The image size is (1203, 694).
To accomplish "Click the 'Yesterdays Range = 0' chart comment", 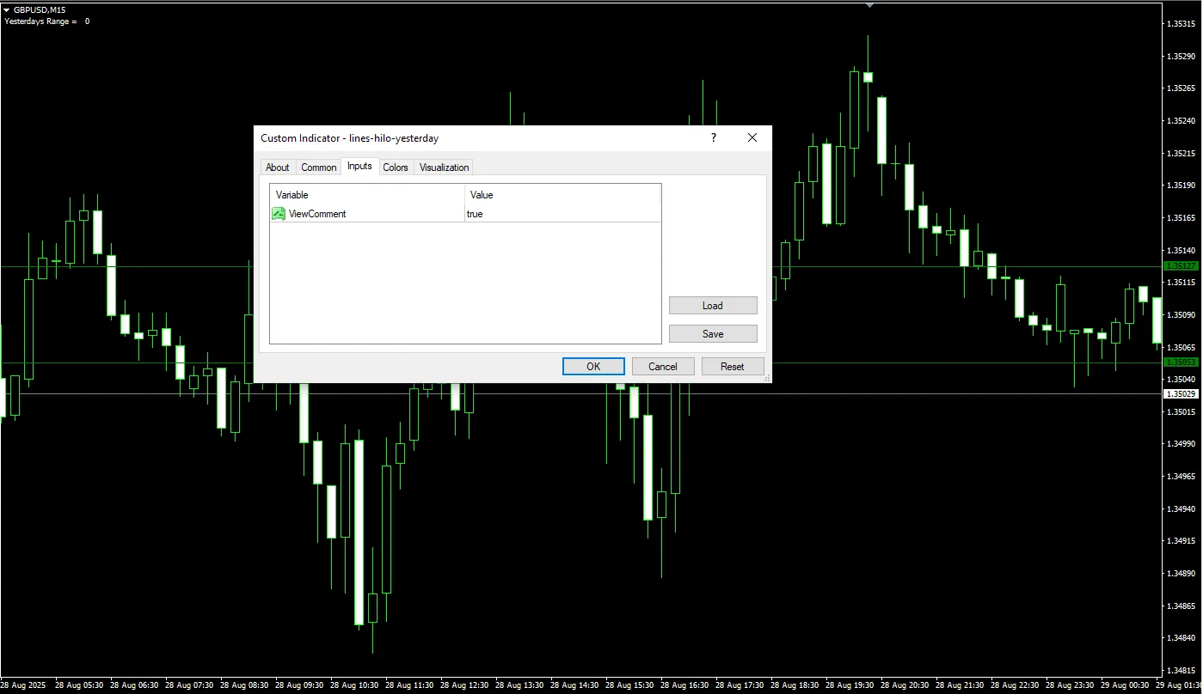I will click(47, 21).
